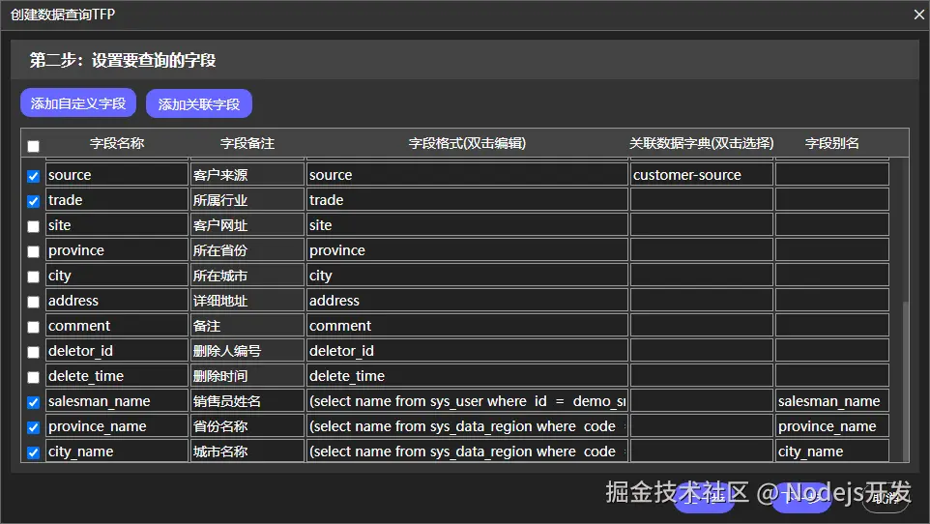Close the 创建数据查询TFP dialog
930x524 pixels.
coord(918,15)
